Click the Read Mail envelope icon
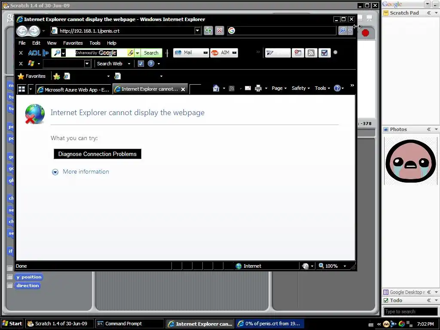 (248, 89)
